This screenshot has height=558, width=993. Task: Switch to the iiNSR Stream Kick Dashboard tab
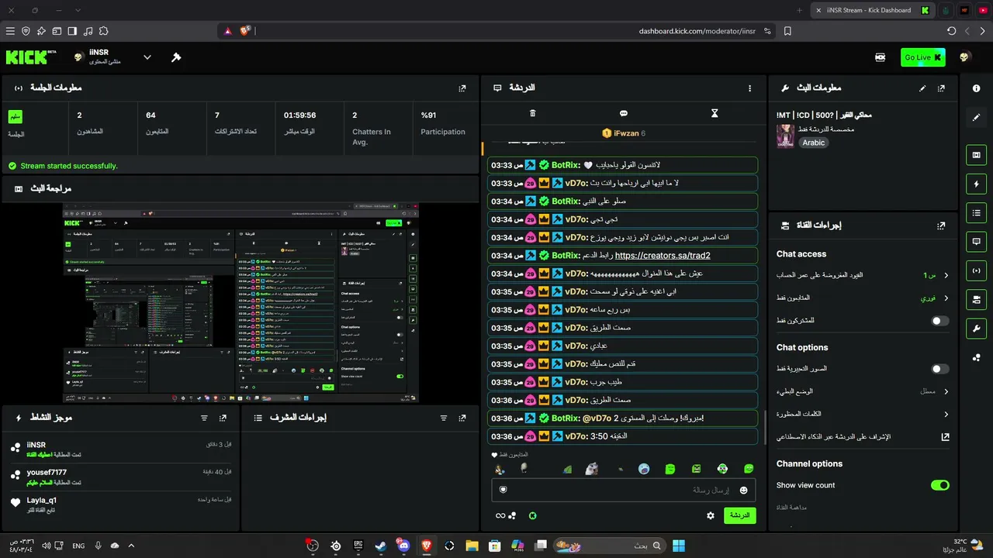(x=874, y=10)
